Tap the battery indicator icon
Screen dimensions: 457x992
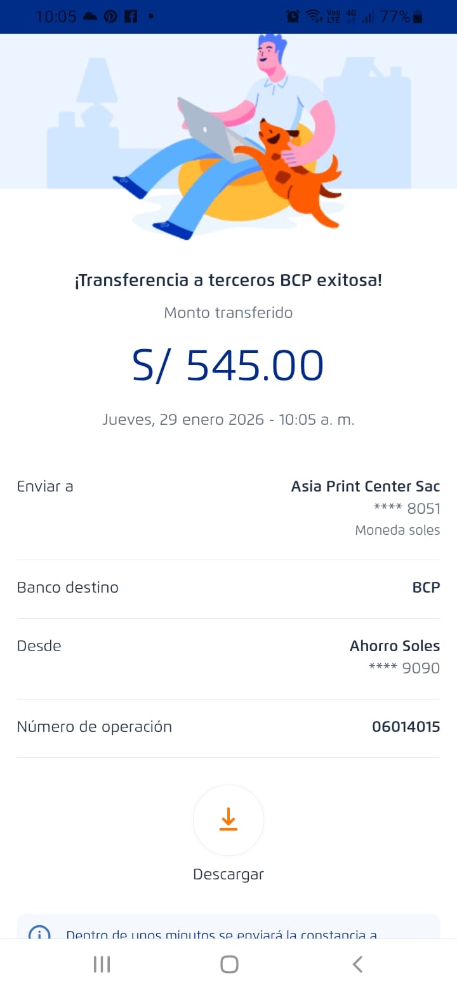tap(417, 17)
